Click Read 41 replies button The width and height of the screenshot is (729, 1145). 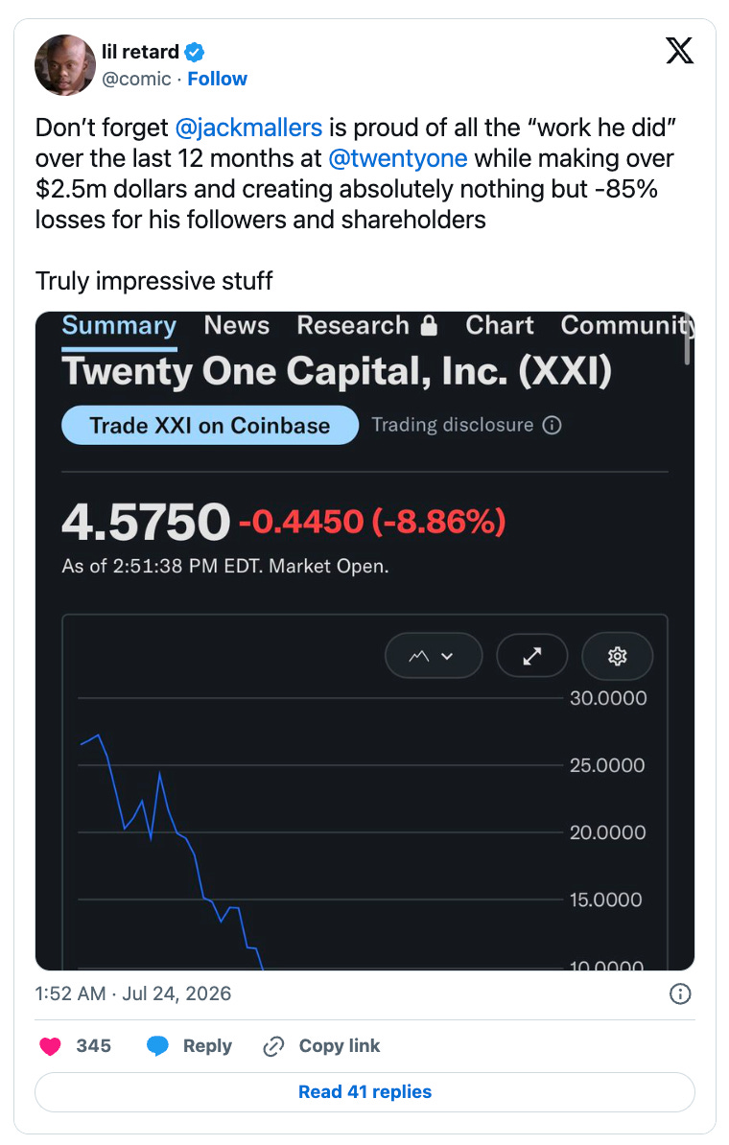364,1091
